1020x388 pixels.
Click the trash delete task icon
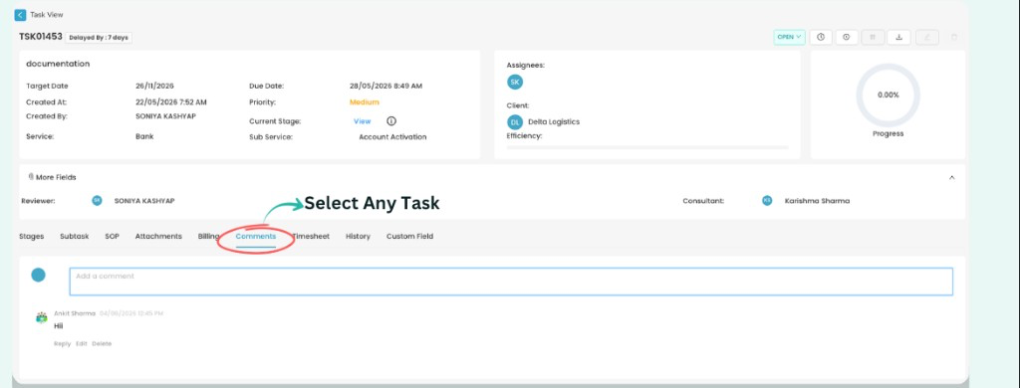point(953,37)
